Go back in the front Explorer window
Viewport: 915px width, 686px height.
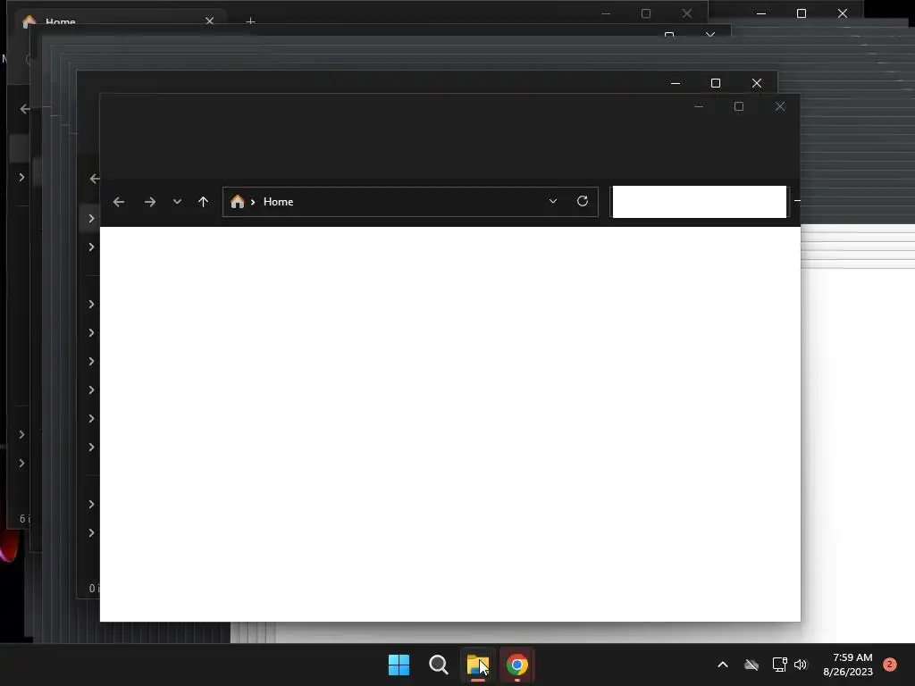tap(119, 202)
